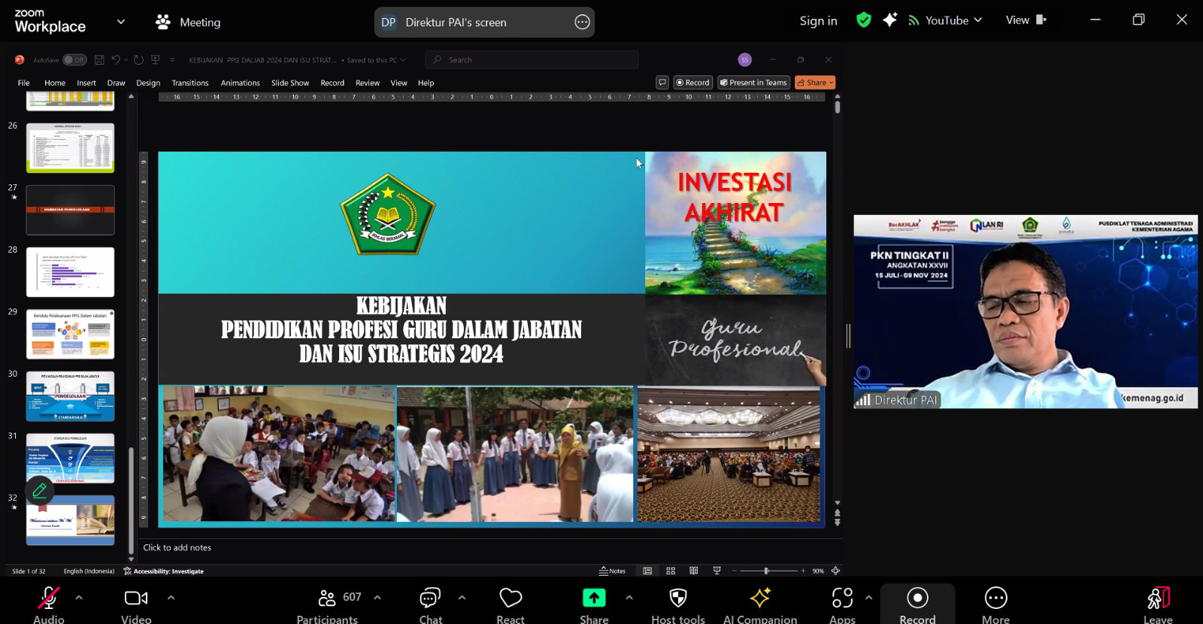Open Host tools shield icon

[677, 598]
